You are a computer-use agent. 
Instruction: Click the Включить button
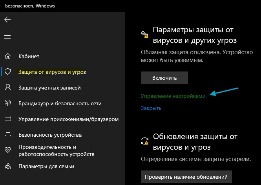[164, 78]
